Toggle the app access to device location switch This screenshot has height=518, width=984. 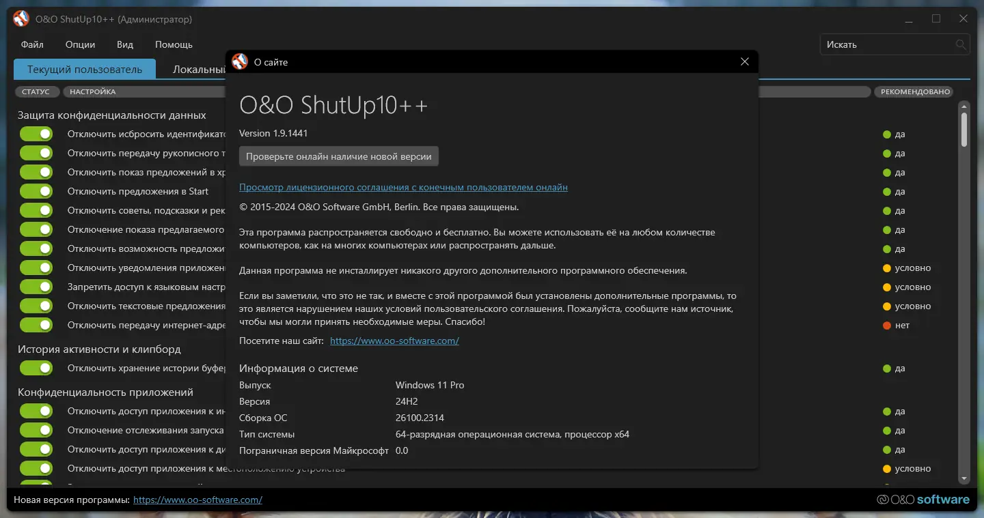tap(36, 468)
